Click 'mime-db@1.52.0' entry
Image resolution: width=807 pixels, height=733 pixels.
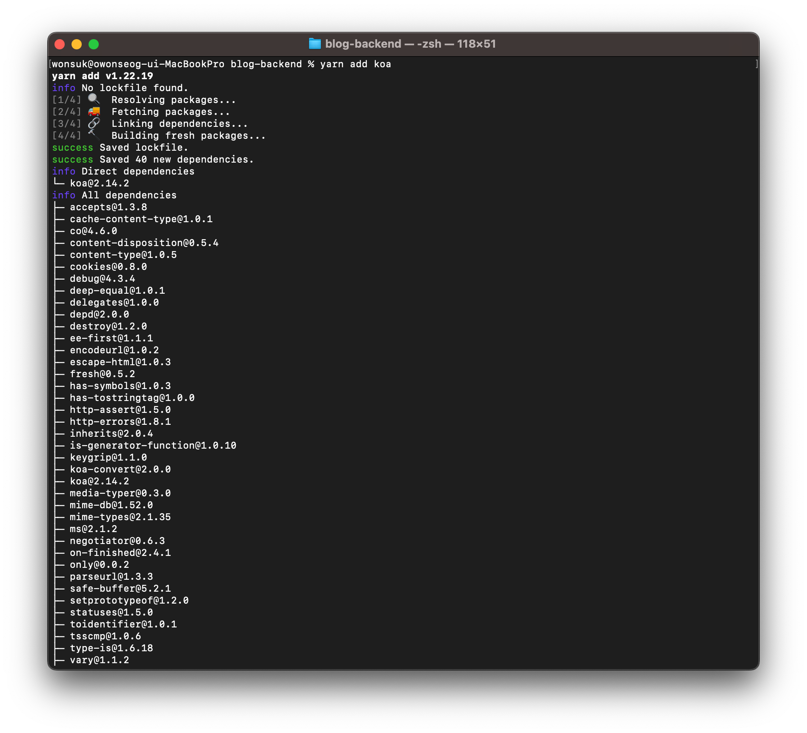[112, 505]
